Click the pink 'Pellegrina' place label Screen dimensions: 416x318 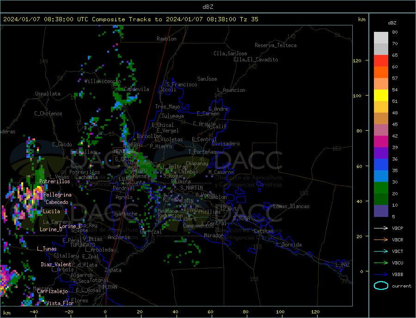point(57,195)
